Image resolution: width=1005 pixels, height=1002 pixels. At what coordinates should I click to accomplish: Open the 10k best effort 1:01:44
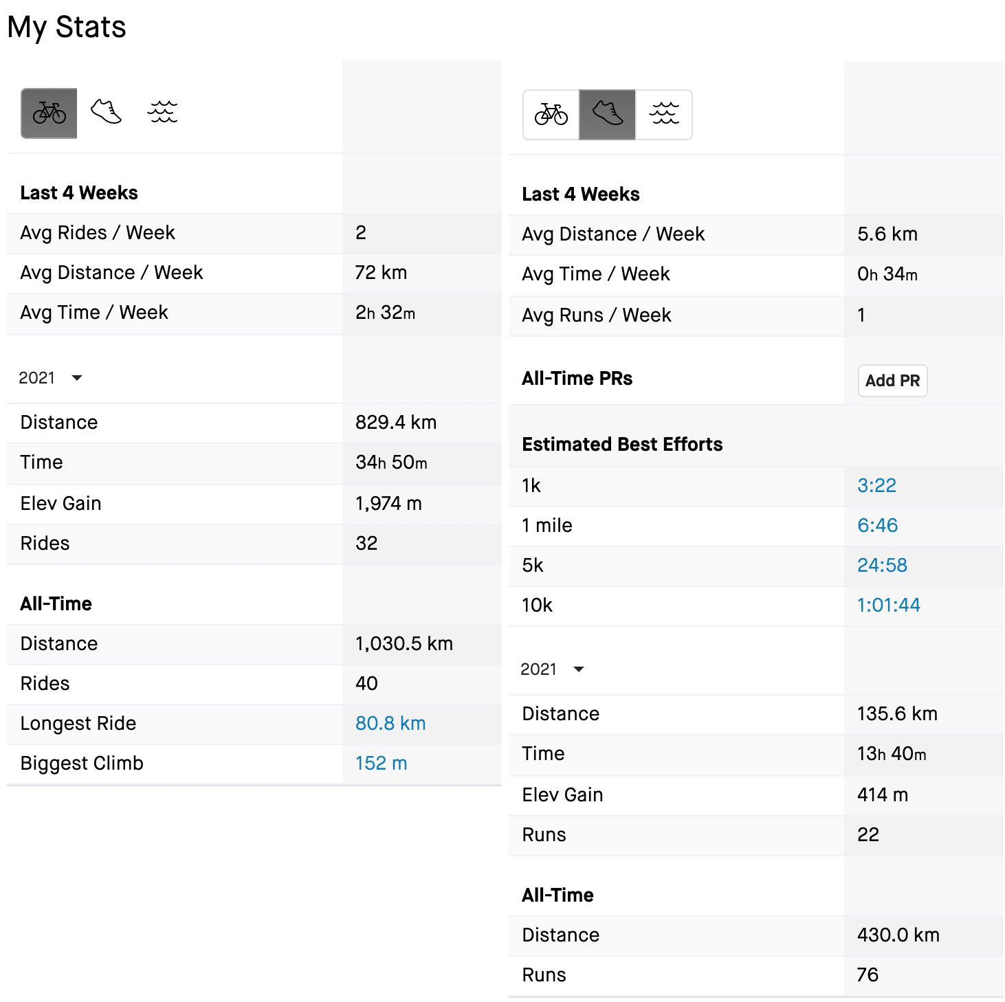(888, 605)
